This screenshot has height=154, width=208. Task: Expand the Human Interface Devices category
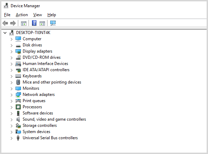coord(12,64)
